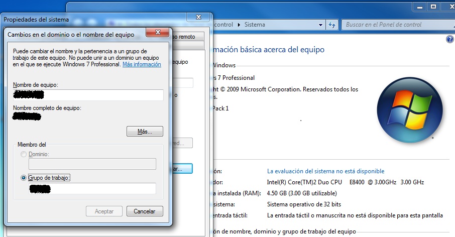
Task: Click the Sistema breadcrumb in the address bar
Action: tap(255, 25)
